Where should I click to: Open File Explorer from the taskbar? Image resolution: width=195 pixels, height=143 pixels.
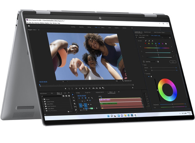[x=125, y=115]
